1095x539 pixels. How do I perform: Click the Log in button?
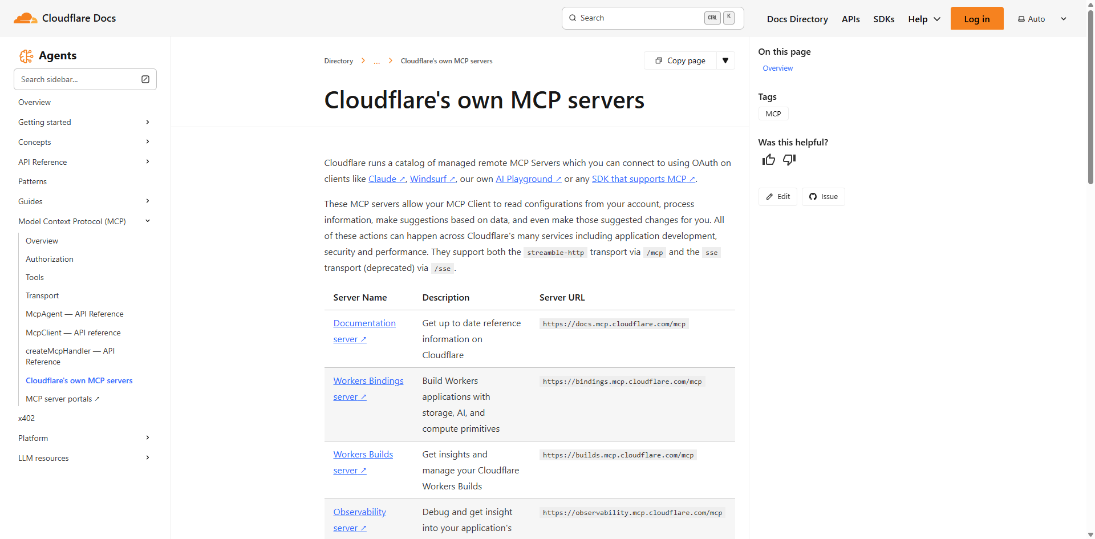[x=976, y=18]
